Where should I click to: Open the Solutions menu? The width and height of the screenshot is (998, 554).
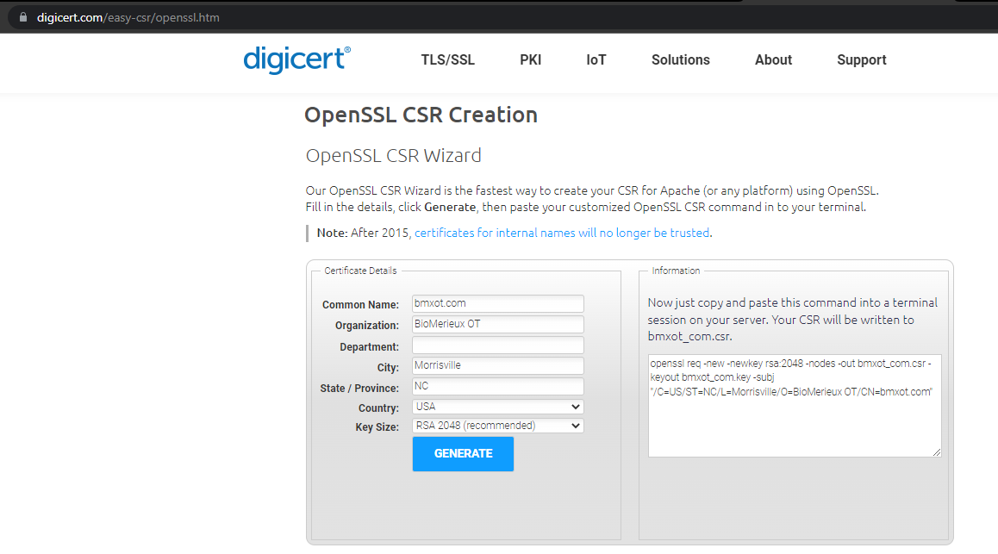pos(680,59)
